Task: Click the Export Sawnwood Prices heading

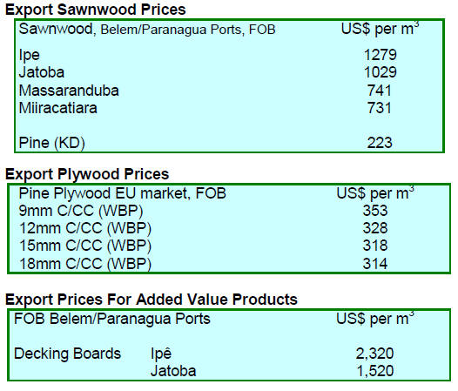Action: [x=96, y=10]
